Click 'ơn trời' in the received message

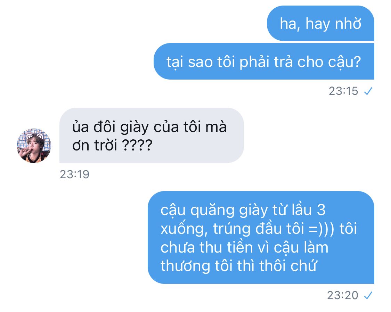point(95,145)
